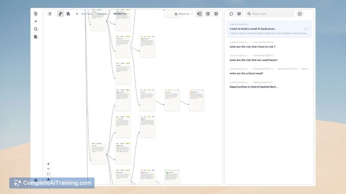Start a new chat with plus bubble icon
The image size is (346, 194).
[x=300, y=14]
